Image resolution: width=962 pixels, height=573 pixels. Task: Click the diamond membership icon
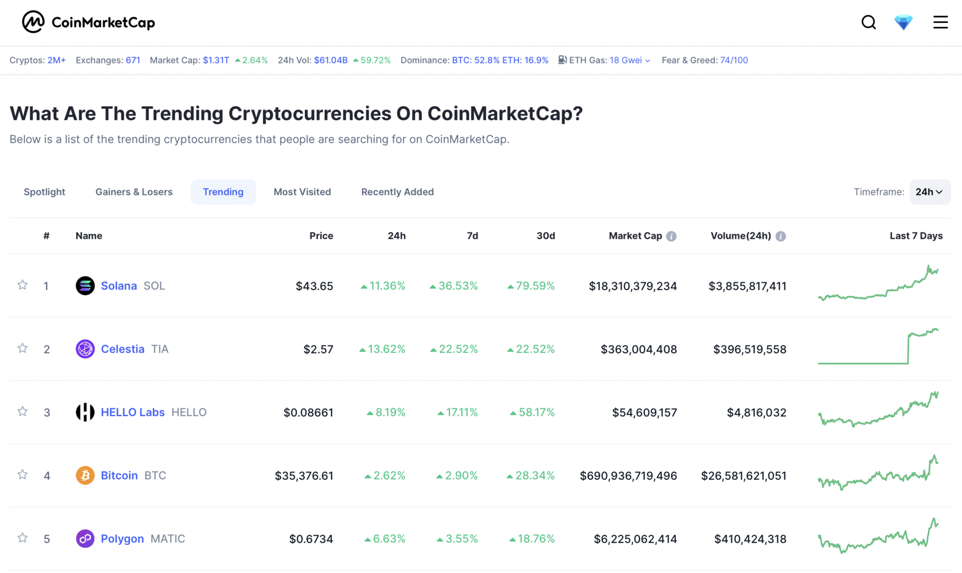tap(903, 22)
